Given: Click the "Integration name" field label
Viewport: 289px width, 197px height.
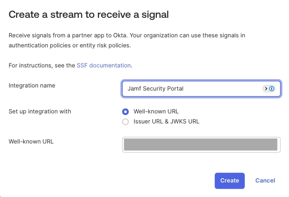Looking at the screenshot, I should point(32,86).
